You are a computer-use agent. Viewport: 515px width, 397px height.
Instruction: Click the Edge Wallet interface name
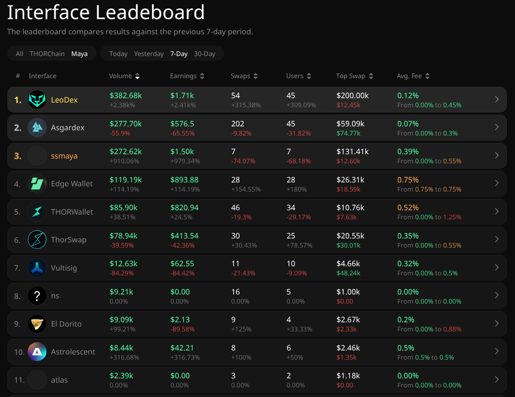[71, 184]
